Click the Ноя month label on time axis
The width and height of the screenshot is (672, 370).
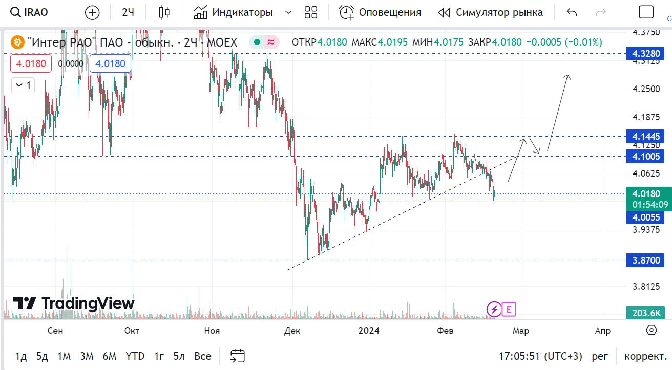pos(212,331)
